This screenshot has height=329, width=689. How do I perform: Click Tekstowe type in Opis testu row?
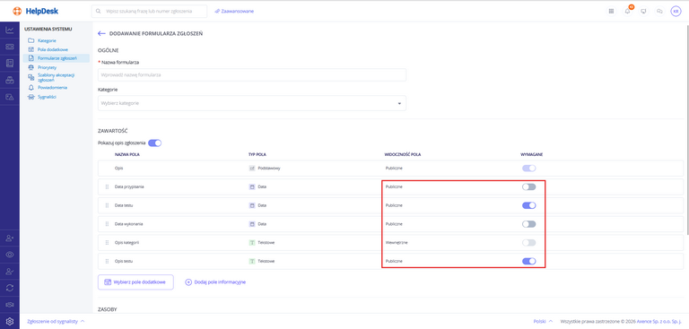[x=266, y=261]
